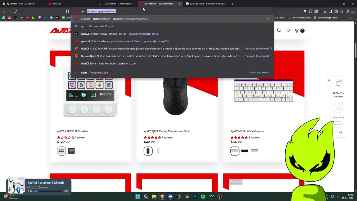Open the Instagram bookmark
The width and height of the screenshot is (357, 201).
pyautogui.click(x=9, y=18)
